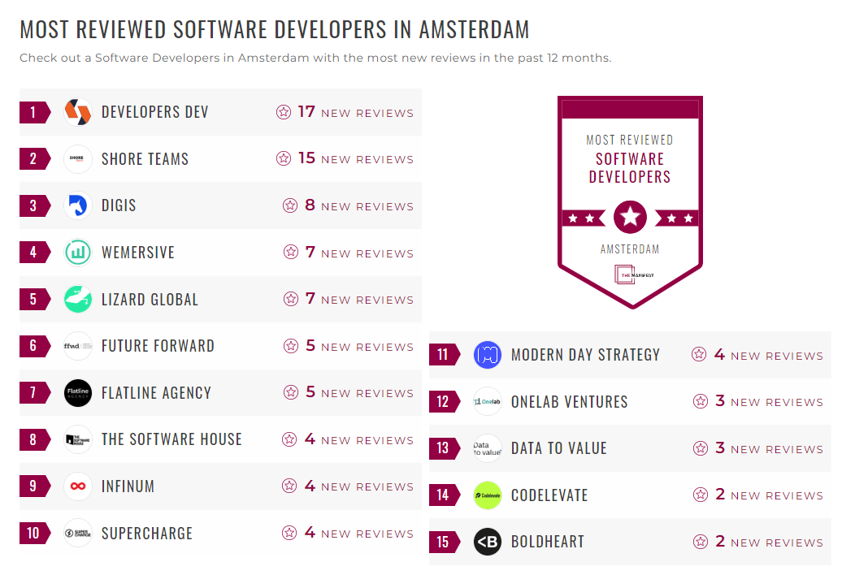Click the Boldheart <B logo

point(487,542)
